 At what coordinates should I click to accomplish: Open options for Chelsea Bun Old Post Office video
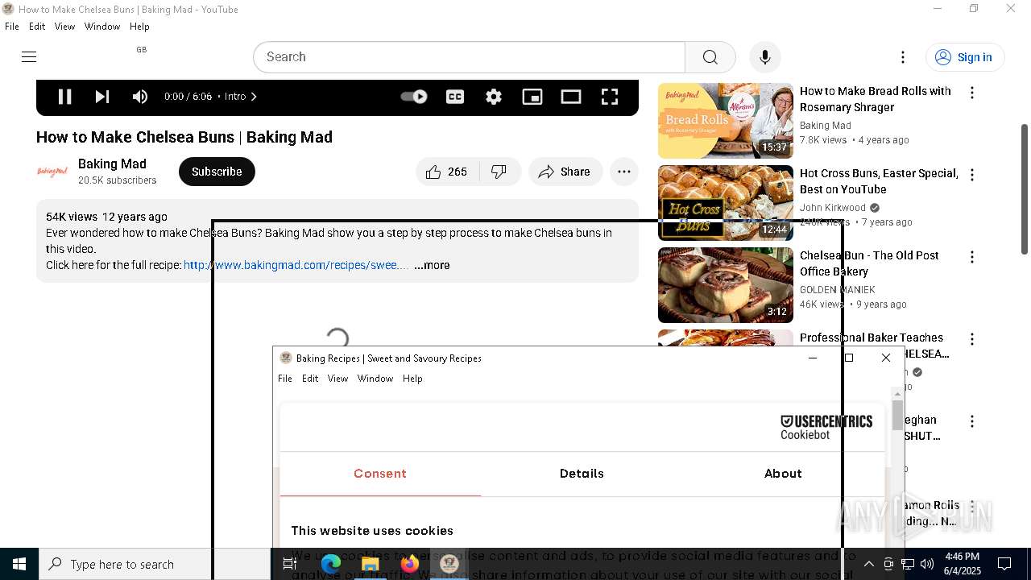(x=972, y=257)
